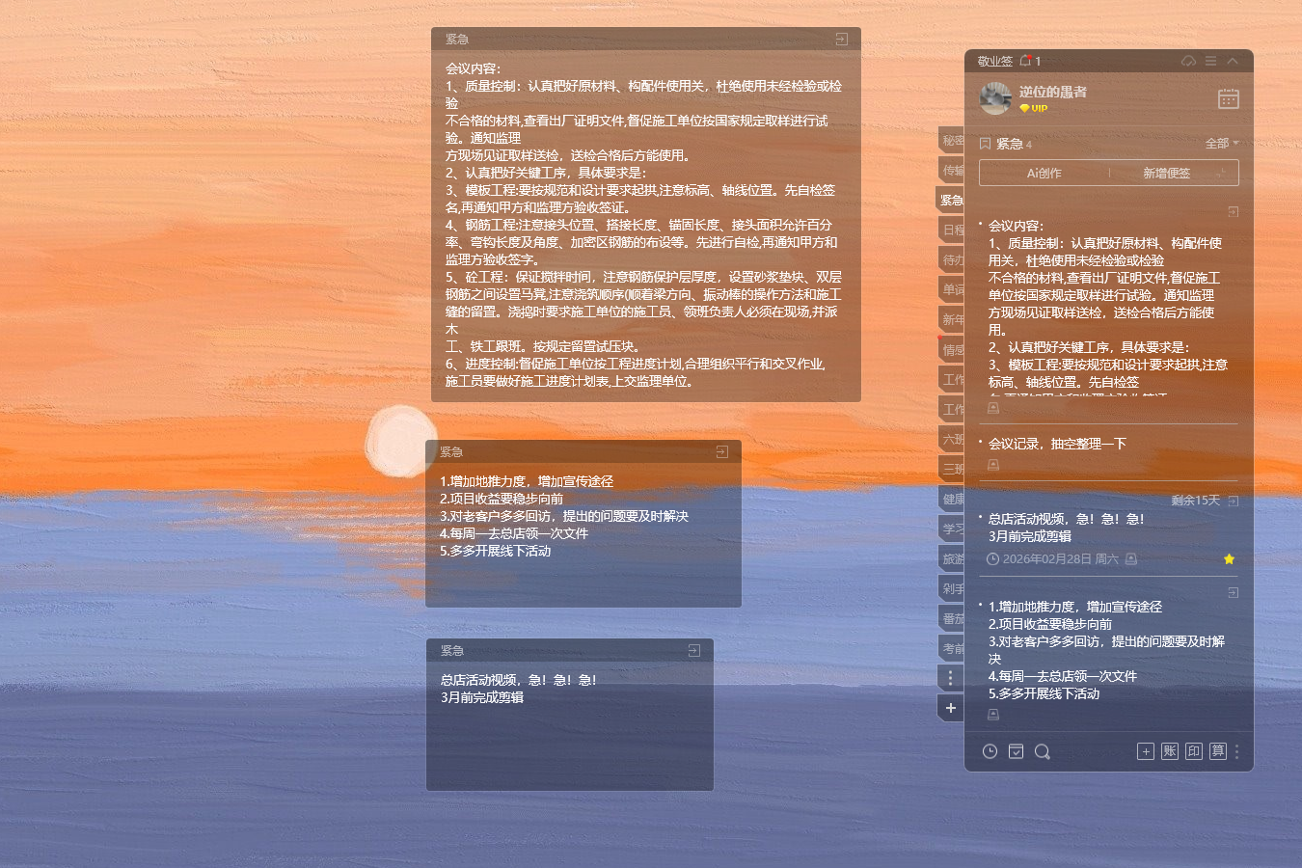Click the user avatar thumbnail
Screen dimensions: 1302x868
pos(995,98)
